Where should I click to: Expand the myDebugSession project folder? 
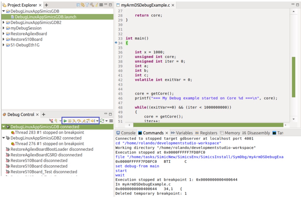(x=3, y=28)
